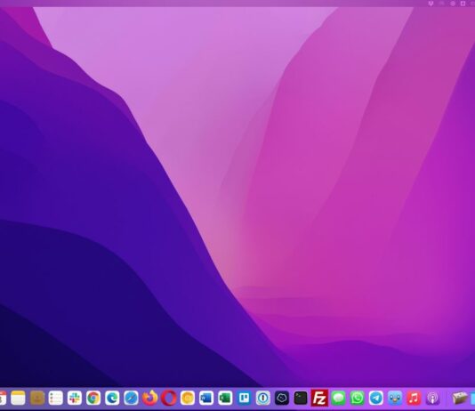
Task: Open the cardboard box icon in Dock
Action: (460, 398)
